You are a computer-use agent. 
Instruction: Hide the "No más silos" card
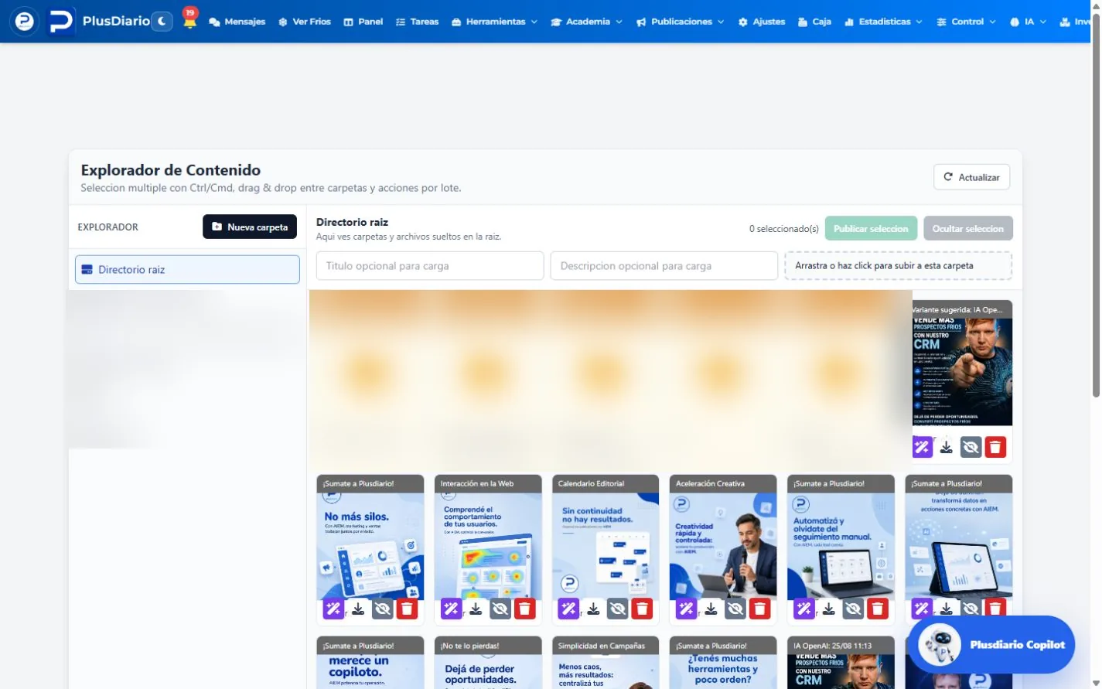pyautogui.click(x=382, y=609)
